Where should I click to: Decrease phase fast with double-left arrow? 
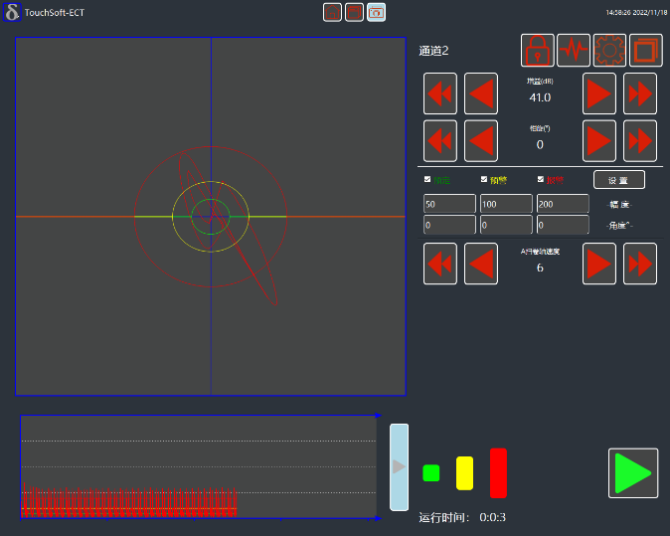pos(440,140)
